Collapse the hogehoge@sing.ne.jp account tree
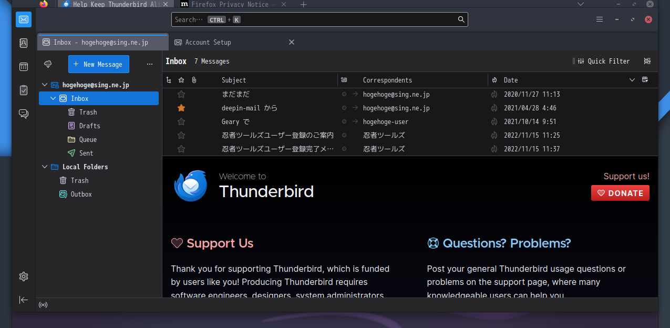Image resolution: width=670 pixels, height=328 pixels. pyautogui.click(x=45, y=85)
